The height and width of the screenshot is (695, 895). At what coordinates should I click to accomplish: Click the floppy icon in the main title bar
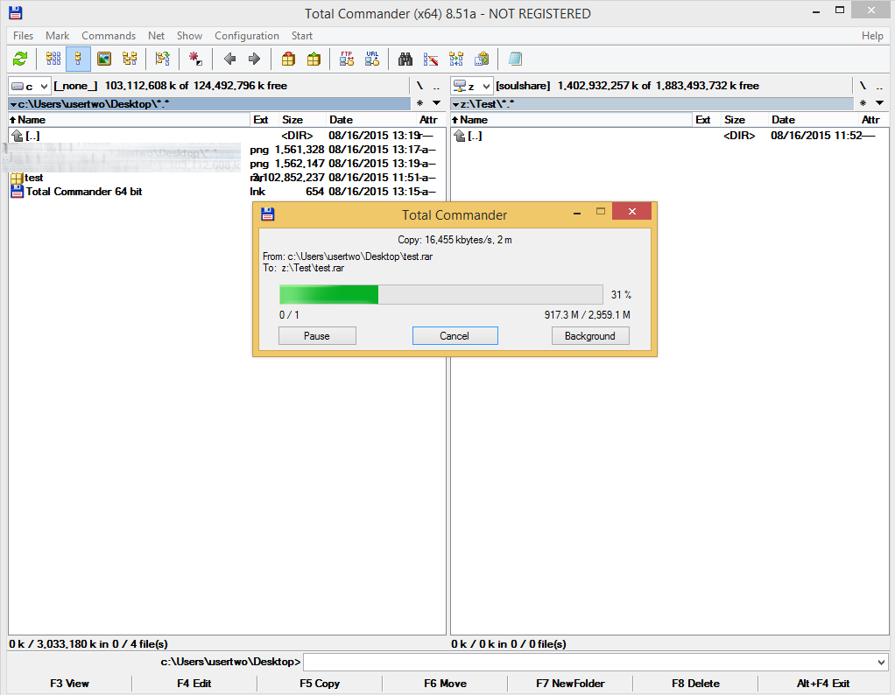16,12
